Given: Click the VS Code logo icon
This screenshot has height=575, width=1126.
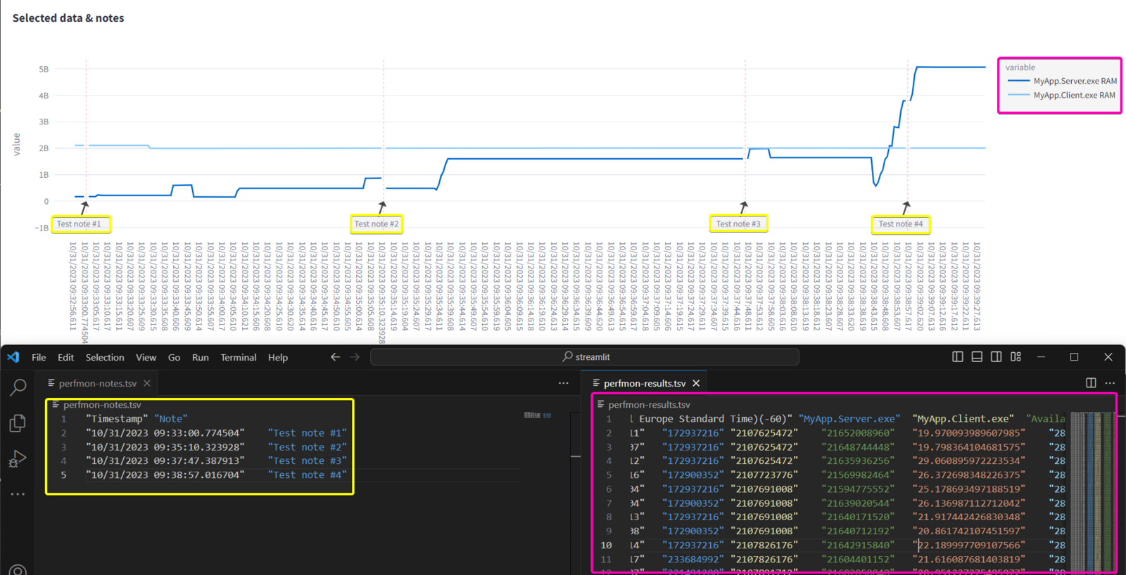Looking at the screenshot, I should pyautogui.click(x=13, y=357).
